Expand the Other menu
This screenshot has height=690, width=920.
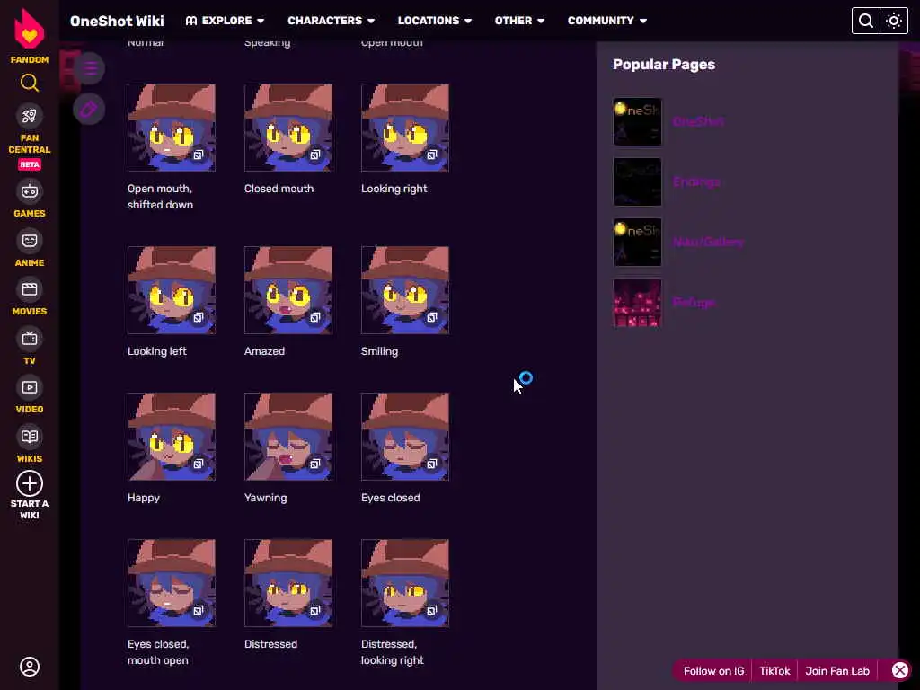click(519, 21)
